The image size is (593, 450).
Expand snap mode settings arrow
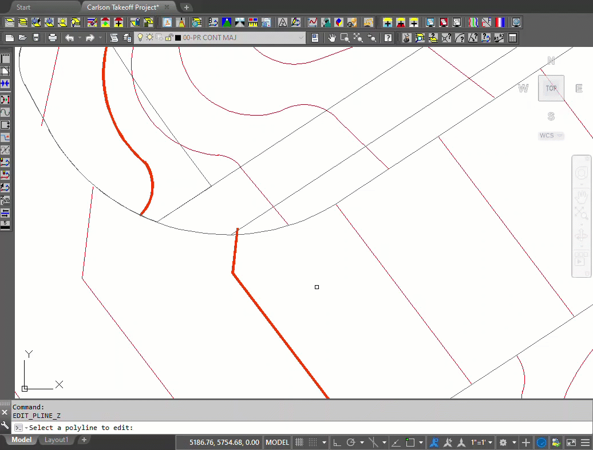(x=324, y=442)
